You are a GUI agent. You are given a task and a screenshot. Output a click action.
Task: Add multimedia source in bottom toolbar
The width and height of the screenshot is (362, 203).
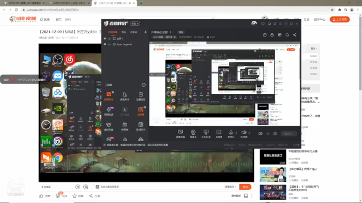(219, 134)
